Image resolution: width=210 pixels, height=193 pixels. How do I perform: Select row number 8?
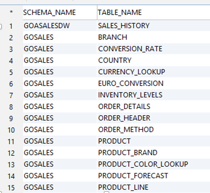tap(11, 107)
